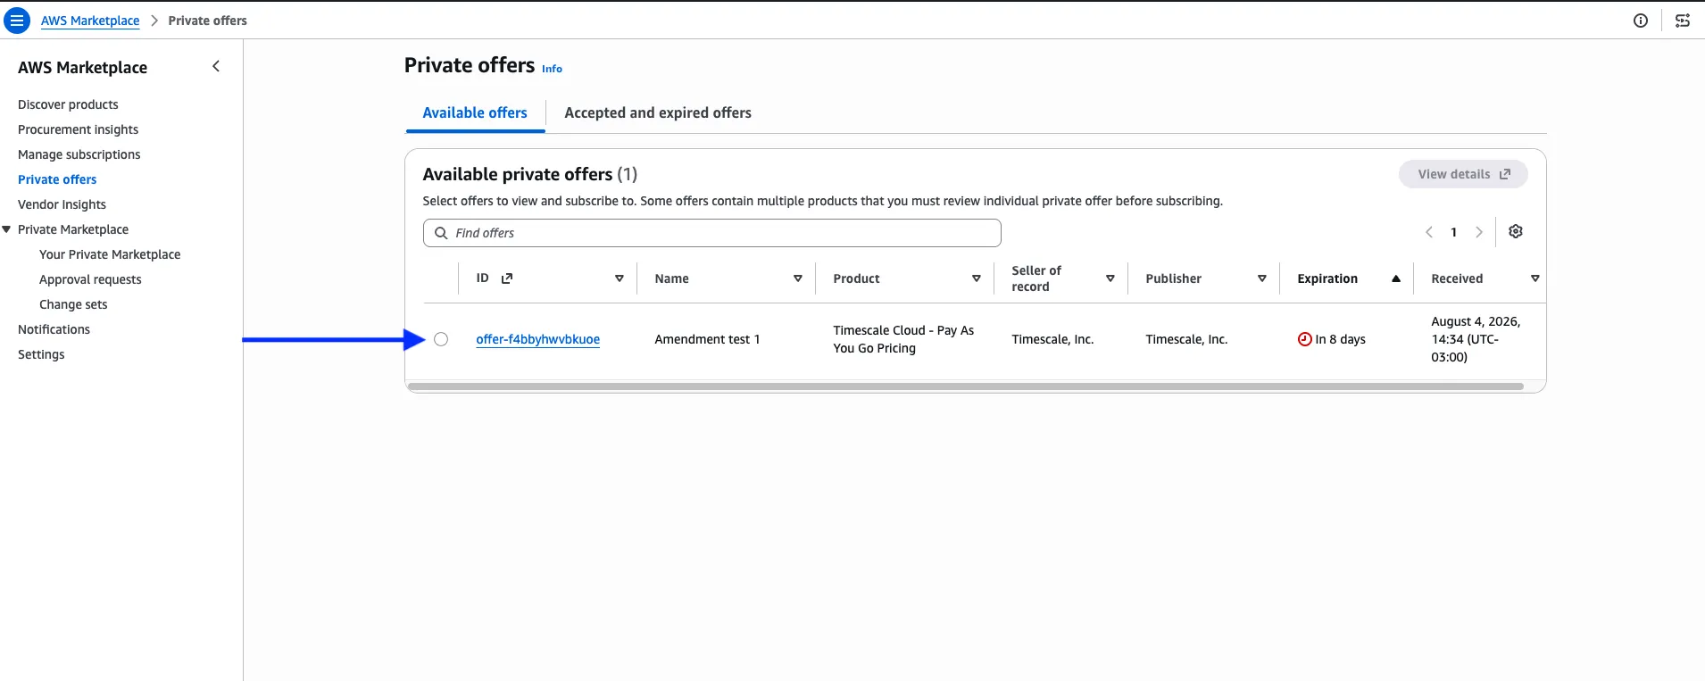
Task: Click the AWS Marketplace breadcrumb link
Action: click(90, 21)
